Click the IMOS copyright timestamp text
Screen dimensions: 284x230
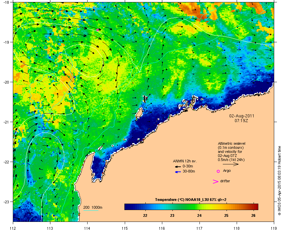pyautogui.click(x=279, y=181)
